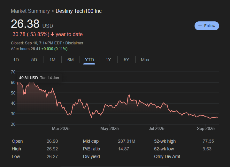
Task: Show the Max chart range
Action: (145, 60)
